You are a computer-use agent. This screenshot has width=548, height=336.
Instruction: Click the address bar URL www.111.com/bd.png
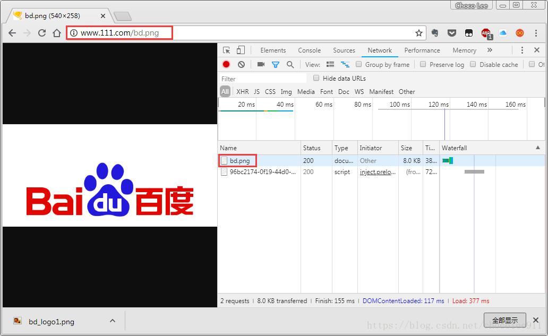pyautogui.click(x=119, y=33)
